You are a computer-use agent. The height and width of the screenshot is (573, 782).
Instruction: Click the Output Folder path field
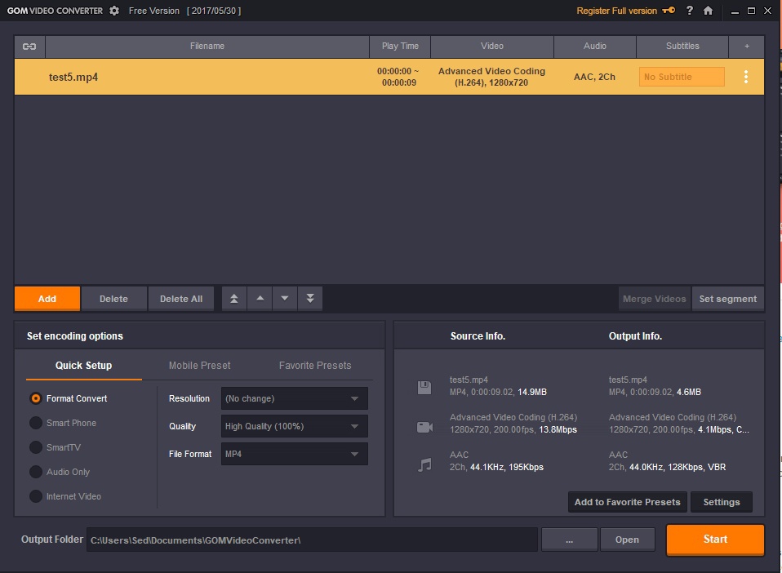312,540
